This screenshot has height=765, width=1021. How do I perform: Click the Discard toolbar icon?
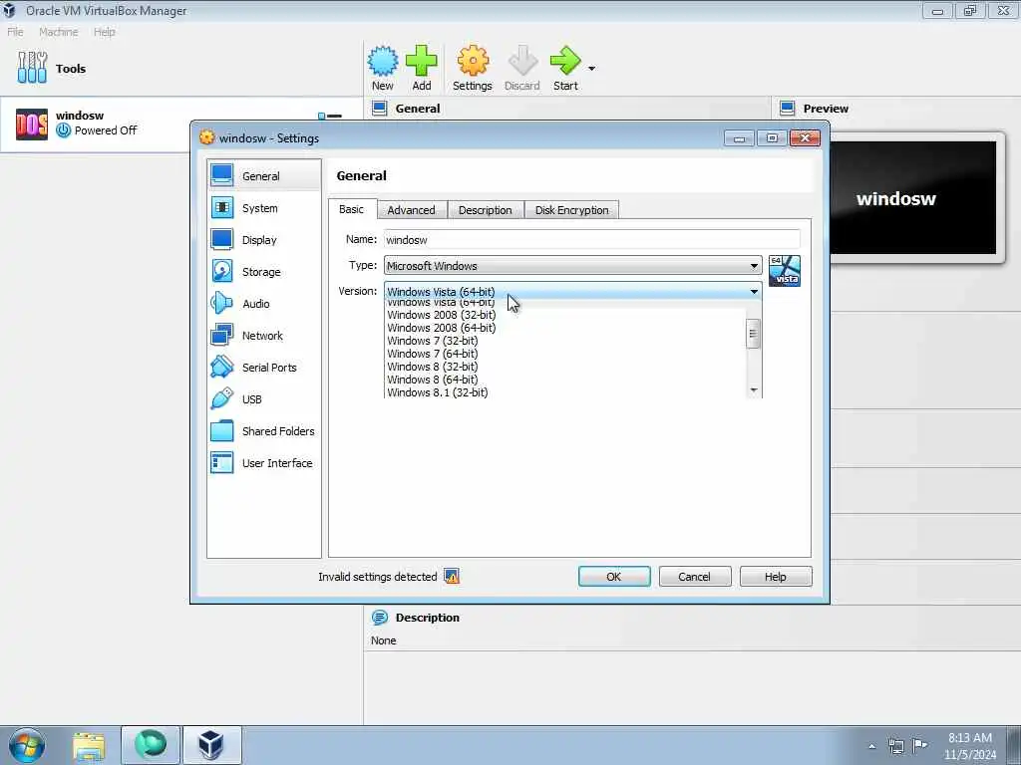tap(522, 68)
